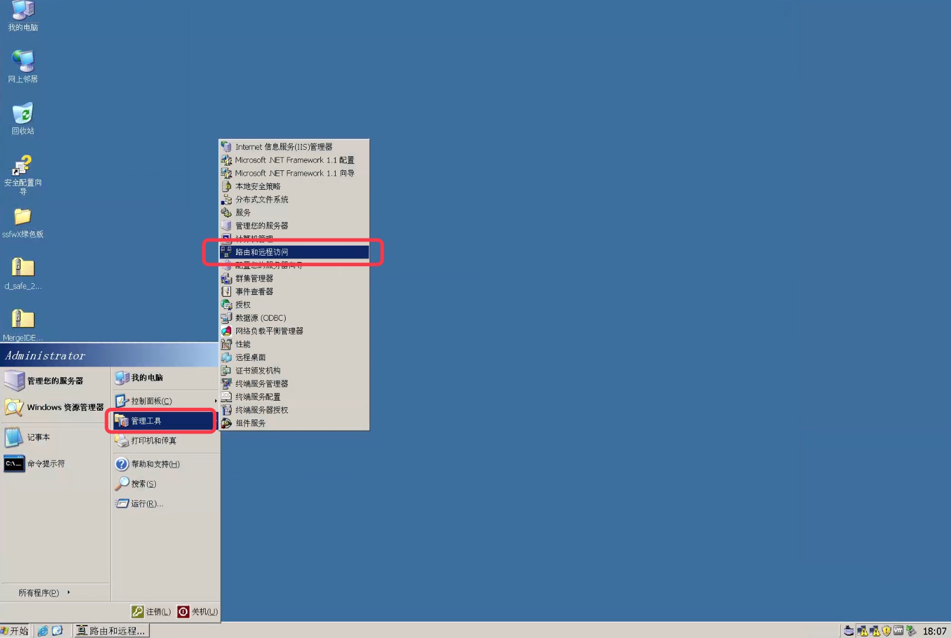Open 证书颁发机构 menu entry
This screenshot has width=951, height=638.
point(294,371)
